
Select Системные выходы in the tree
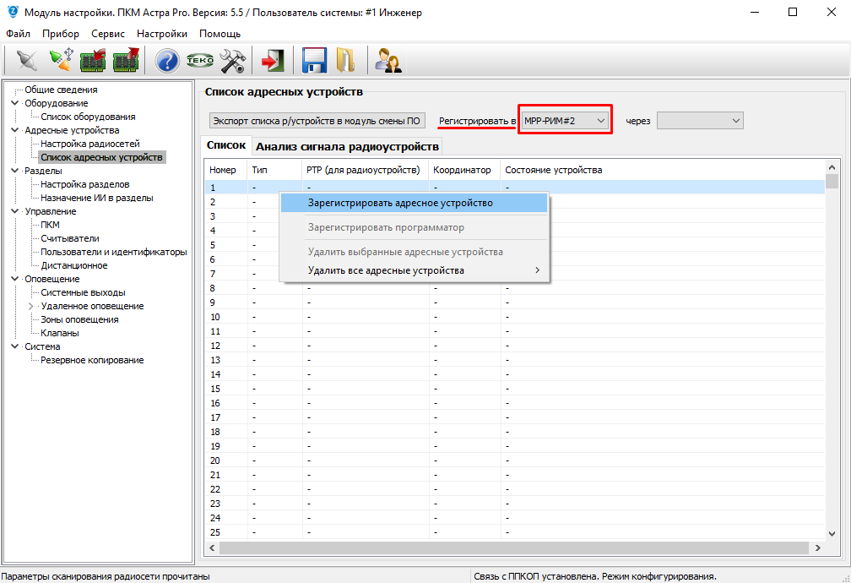point(83,293)
